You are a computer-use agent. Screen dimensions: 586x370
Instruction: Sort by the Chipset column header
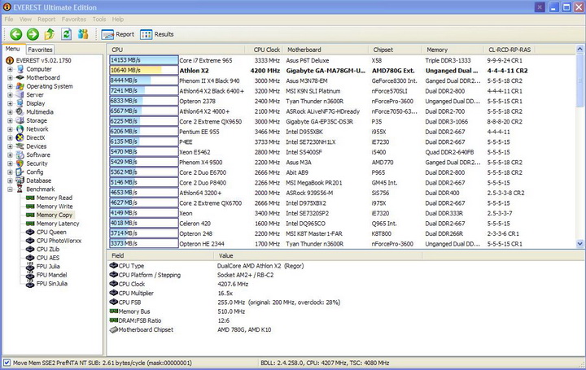click(x=396, y=50)
